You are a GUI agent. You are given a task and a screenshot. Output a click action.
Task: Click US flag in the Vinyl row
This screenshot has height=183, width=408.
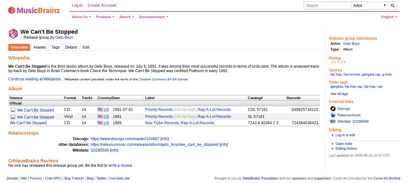pyautogui.click(x=100, y=117)
